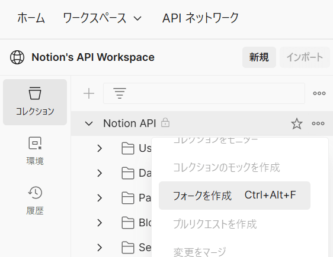
Task: Open Notion API collection options dots
Action: (318, 123)
